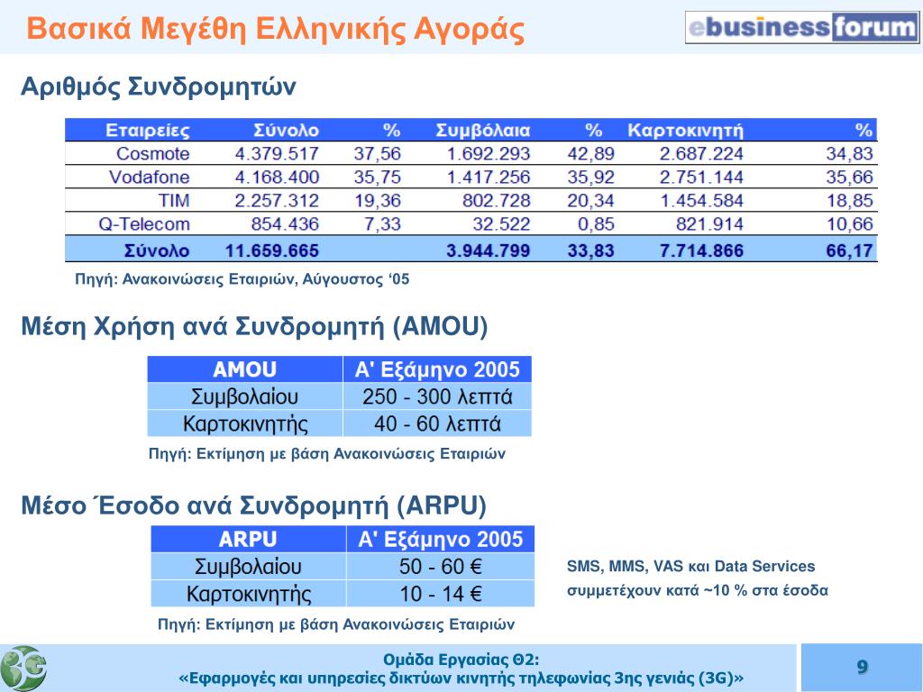Click ARPU table Α' Εξάμηνο 2005 header
Screen dimensions: 923x692
pyautogui.click(x=440, y=539)
